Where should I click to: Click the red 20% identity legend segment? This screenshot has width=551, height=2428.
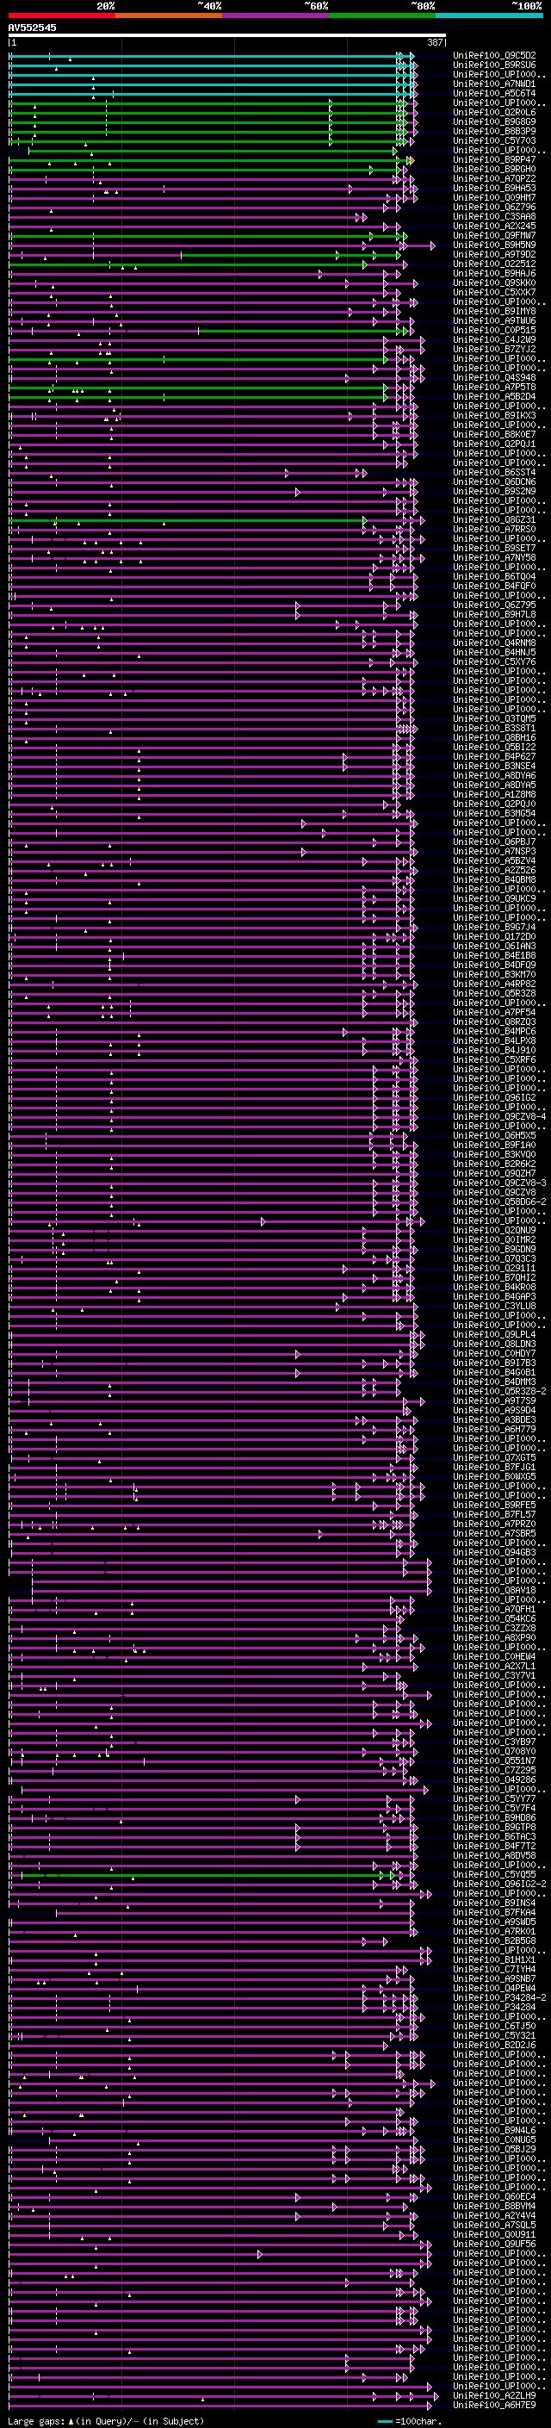(62, 16)
